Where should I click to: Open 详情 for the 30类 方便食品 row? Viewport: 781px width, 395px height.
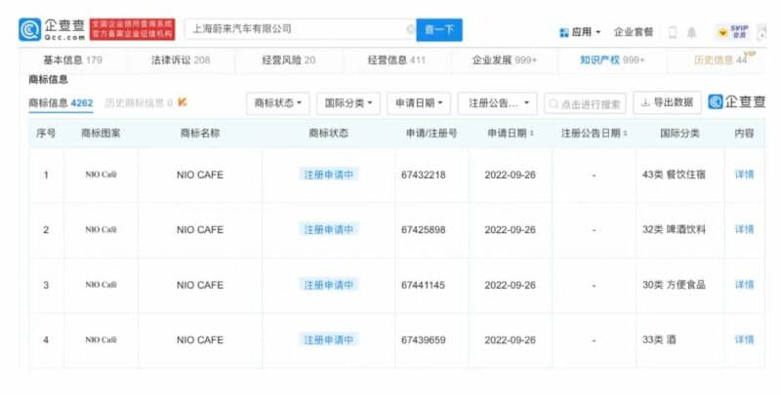click(x=744, y=285)
